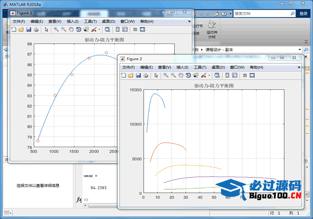This screenshot has height=219, width=313.
Task: Open 文件(F) menu in Figure 2
Action: (129, 67)
